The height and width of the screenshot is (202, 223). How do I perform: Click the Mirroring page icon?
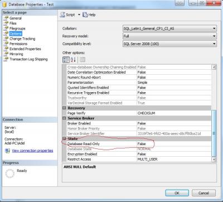tap(6, 54)
